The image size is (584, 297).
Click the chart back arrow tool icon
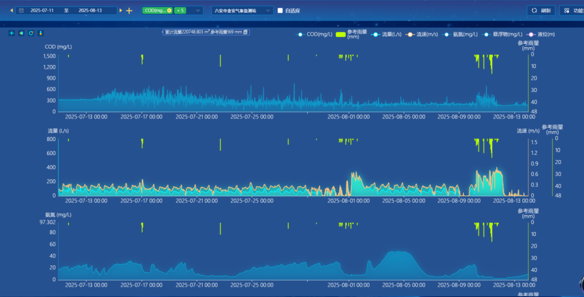coord(21,33)
